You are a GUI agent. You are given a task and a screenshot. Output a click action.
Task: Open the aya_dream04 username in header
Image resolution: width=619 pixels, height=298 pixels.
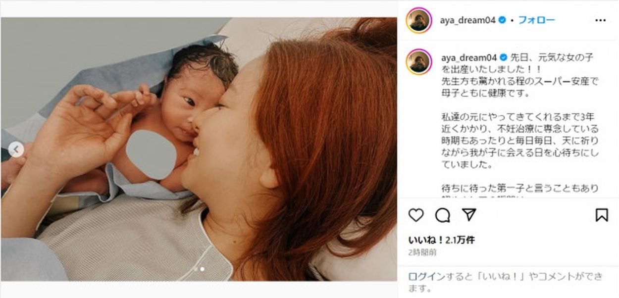[467, 20]
